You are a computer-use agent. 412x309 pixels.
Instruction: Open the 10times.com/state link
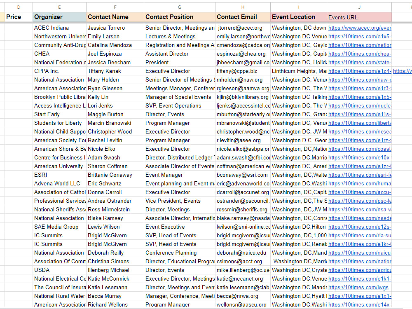click(360, 63)
